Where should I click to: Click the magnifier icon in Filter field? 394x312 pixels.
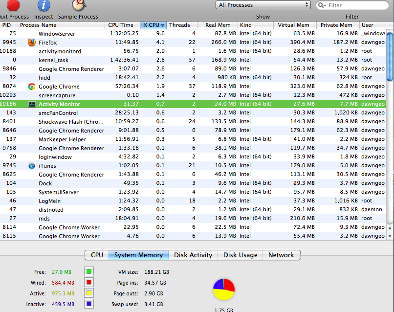pyautogui.click(x=322, y=5)
